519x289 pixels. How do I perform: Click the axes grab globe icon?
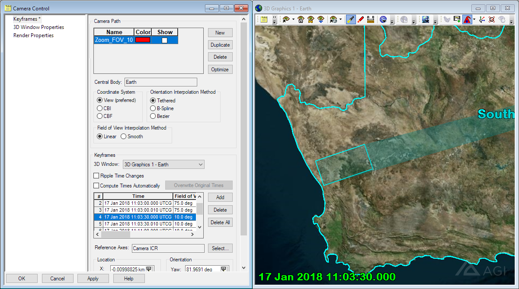coord(481,19)
